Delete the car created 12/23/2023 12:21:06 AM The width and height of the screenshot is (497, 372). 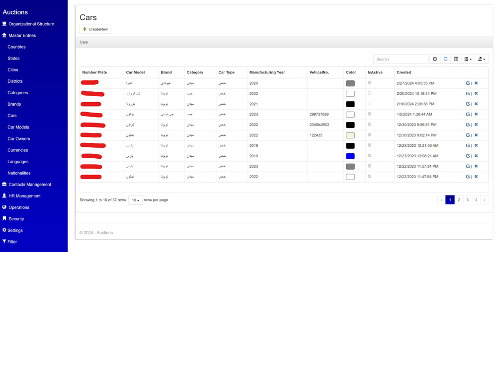[476, 145]
